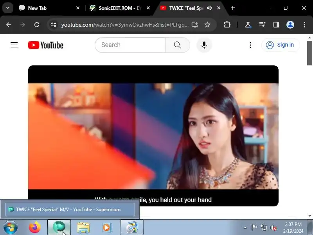Click the magnifier search button
313x235 pixels.
coord(178,45)
